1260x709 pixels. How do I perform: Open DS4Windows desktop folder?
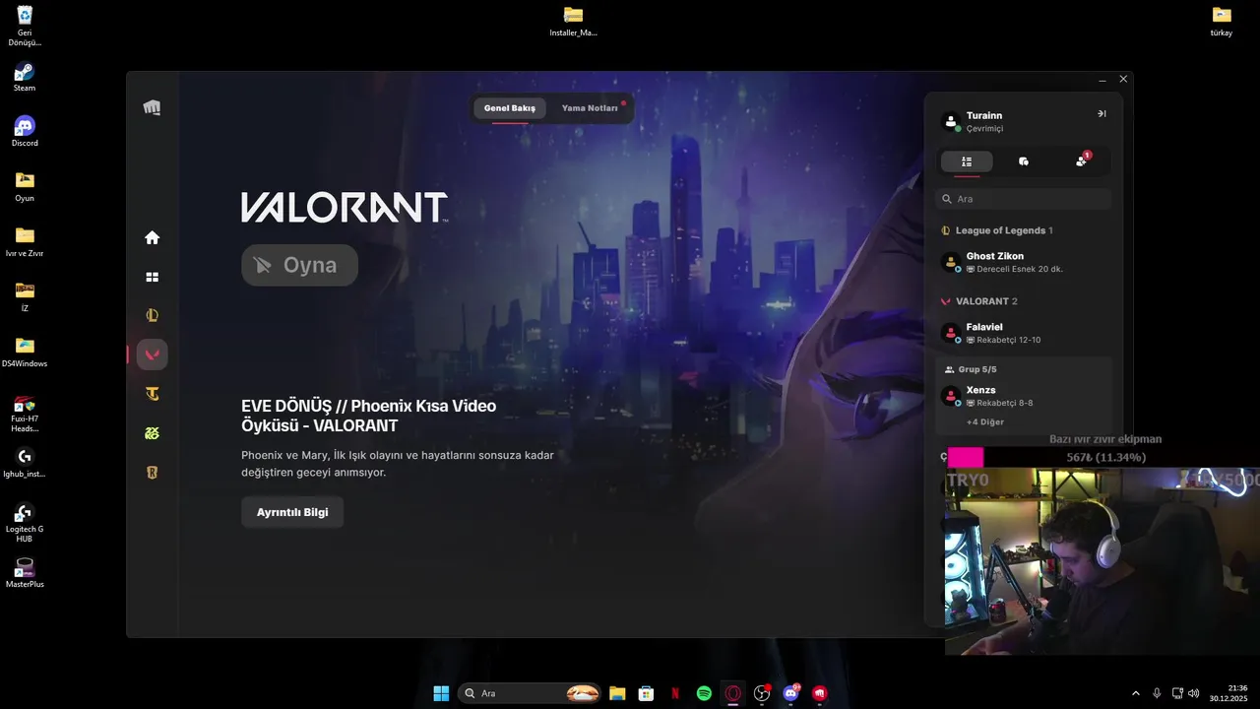(x=25, y=352)
